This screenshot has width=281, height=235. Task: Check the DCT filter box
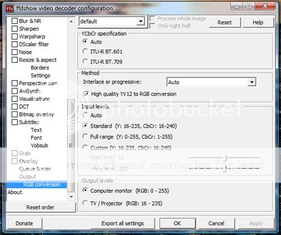(x=15, y=107)
